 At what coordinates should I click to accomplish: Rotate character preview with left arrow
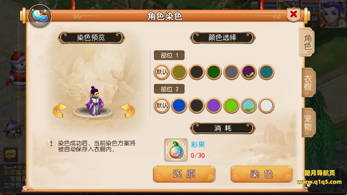click(60, 110)
